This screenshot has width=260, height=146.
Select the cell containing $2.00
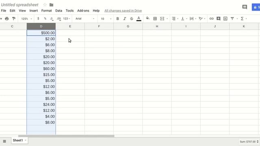[41, 39]
